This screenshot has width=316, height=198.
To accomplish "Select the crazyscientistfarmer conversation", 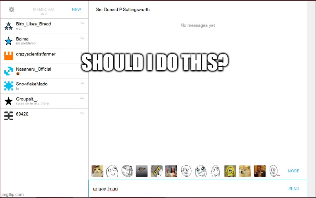I will point(45,56).
